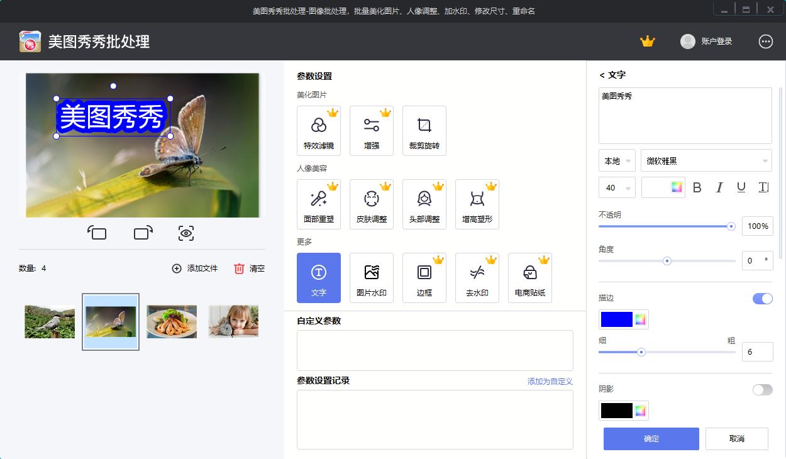The width and height of the screenshot is (786, 459).
Task: Click 添加文件 to add files
Action: (x=195, y=268)
